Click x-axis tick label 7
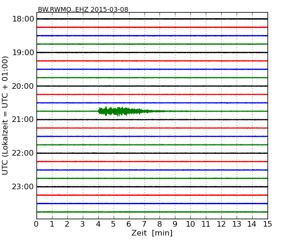The width and height of the screenshot is (304, 243). click(144, 224)
